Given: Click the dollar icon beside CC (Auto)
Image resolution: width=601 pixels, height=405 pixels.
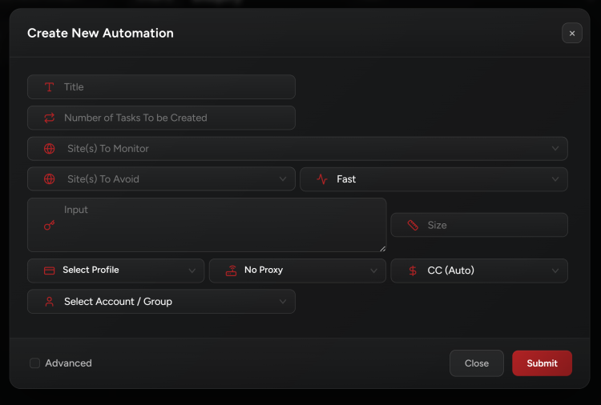Looking at the screenshot, I should (413, 271).
